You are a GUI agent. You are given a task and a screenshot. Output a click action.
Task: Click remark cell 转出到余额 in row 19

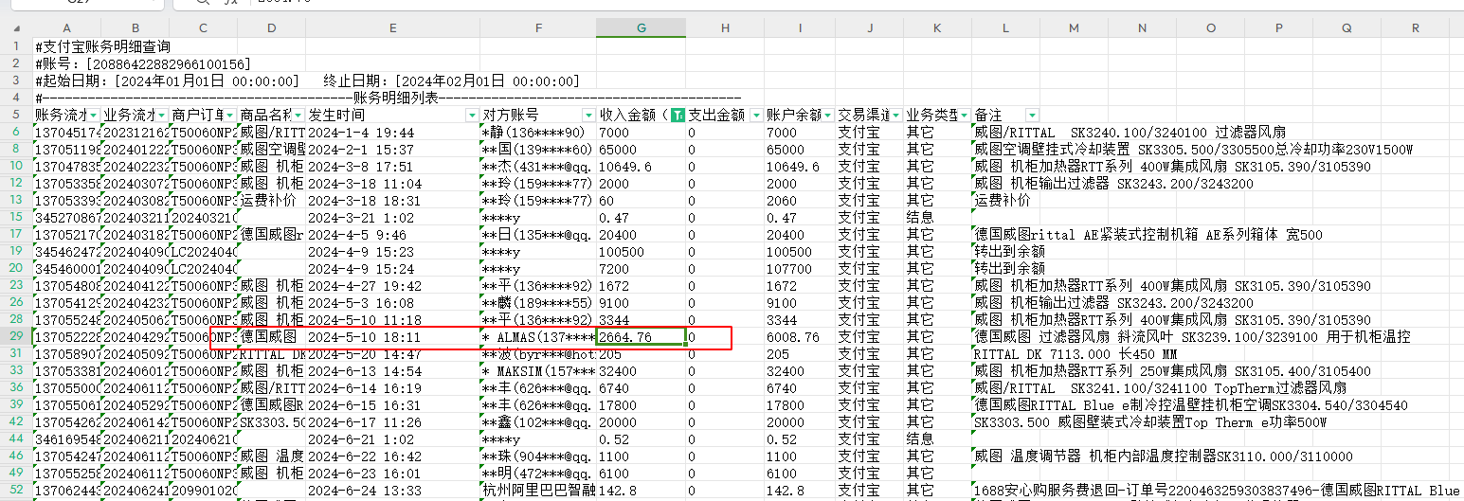pos(1010,251)
